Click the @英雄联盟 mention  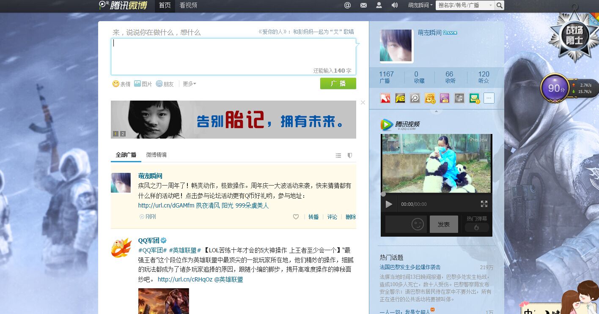pyautogui.click(x=228, y=279)
